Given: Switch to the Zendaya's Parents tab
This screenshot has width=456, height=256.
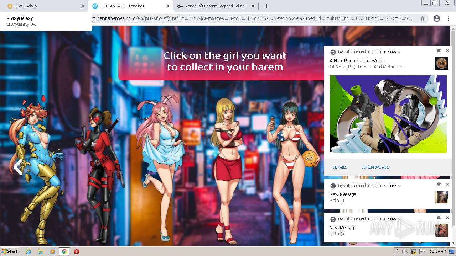Looking at the screenshot, I should click(216, 6).
